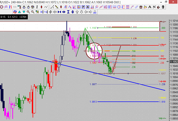Toggle the second padlock icon
Viewport: 178px width, 121px height.
pyautogui.click(x=28, y=7)
